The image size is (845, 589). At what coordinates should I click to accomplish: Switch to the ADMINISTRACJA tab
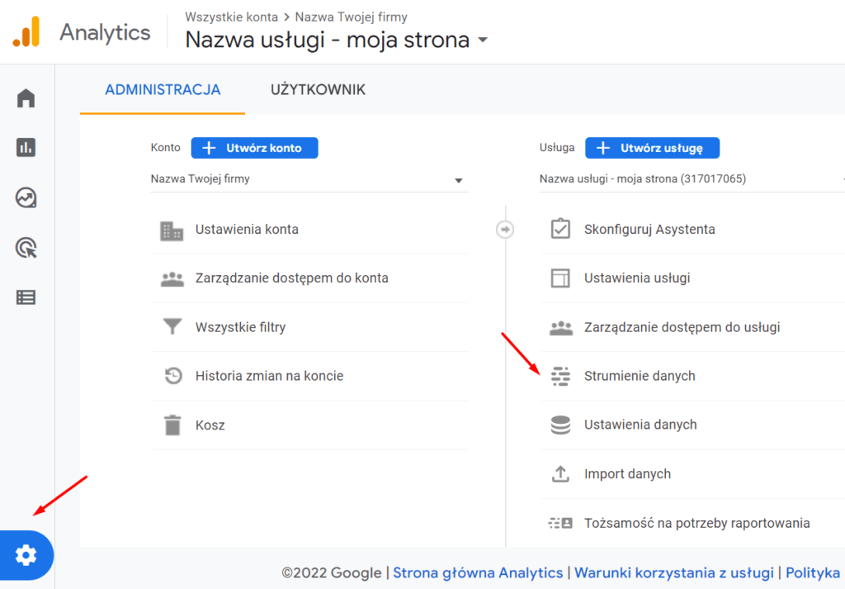pyautogui.click(x=163, y=89)
